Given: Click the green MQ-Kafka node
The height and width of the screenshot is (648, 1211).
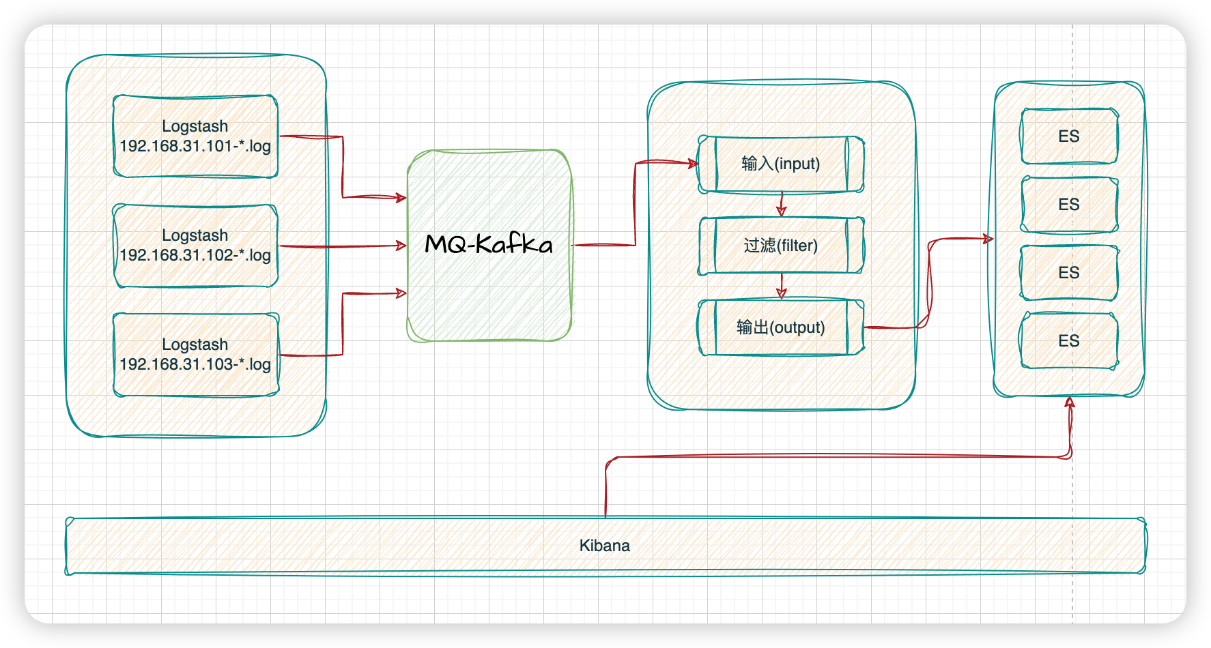Looking at the screenshot, I should pyautogui.click(x=489, y=245).
